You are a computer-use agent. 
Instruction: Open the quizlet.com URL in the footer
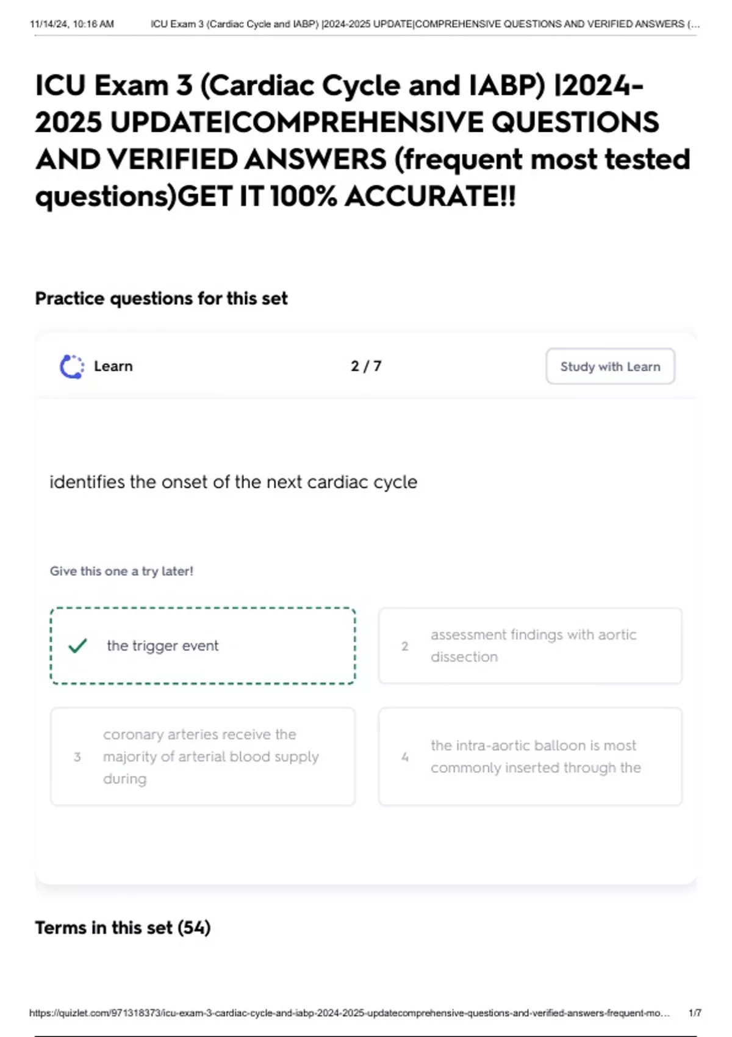349,1013
